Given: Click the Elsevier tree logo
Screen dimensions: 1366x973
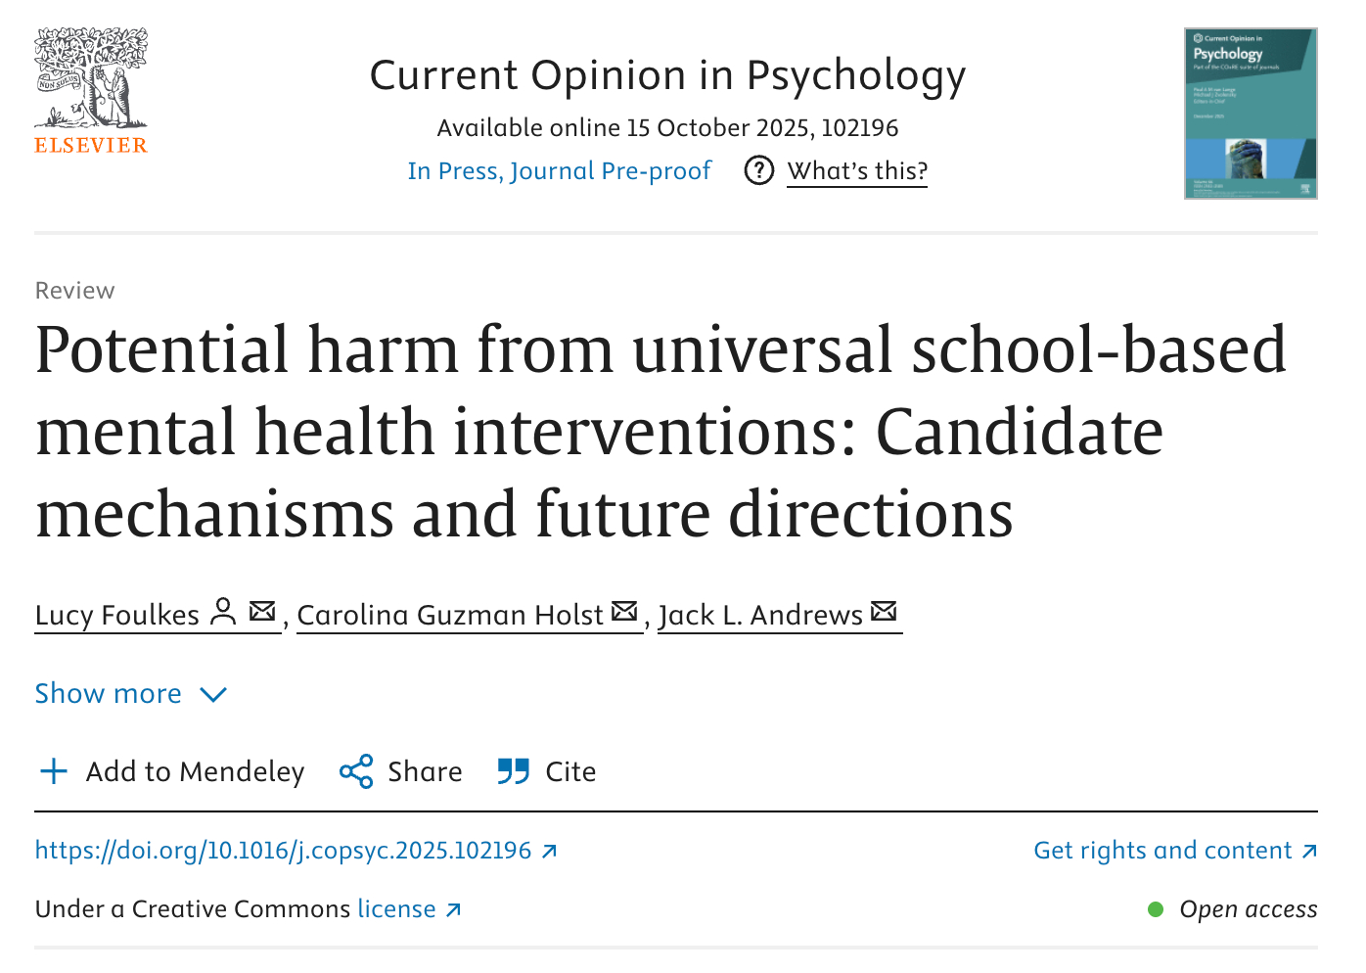Looking at the screenshot, I should coord(91,80).
